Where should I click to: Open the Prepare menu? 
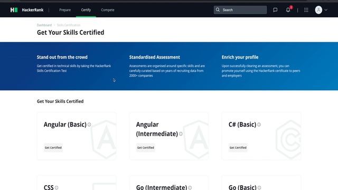pos(65,10)
